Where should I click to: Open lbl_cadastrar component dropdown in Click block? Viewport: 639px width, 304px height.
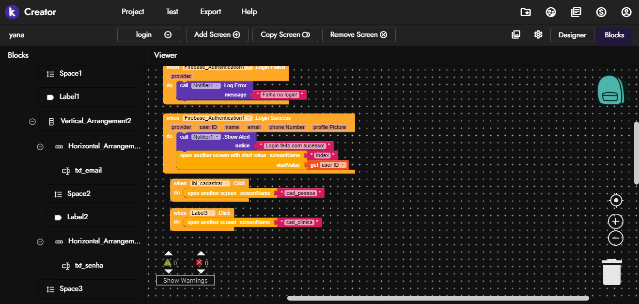pyautogui.click(x=209, y=184)
